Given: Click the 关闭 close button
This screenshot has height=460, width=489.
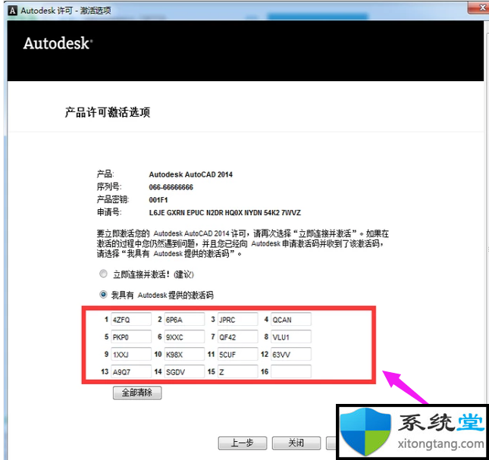Looking at the screenshot, I should 296,443.
